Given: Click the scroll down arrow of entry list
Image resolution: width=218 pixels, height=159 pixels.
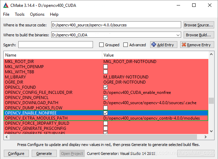Looking at the screenshot, I should tap(211, 131).
